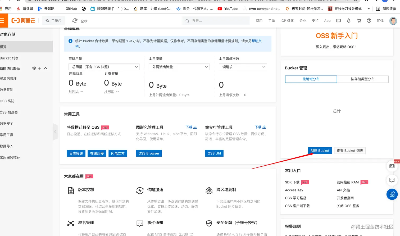Screen dimensions: 400x236
Task: Click the Aliyun logo
Action: click(23, 21)
